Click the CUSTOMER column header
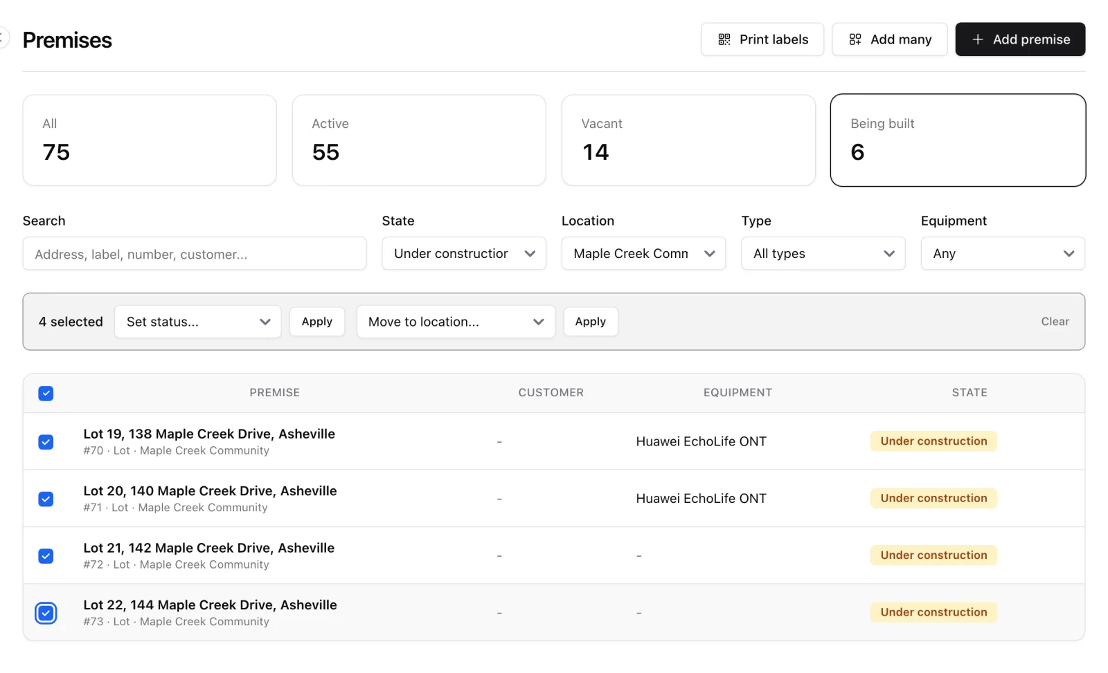The image size is (1108, 673). tap(551, 393)
